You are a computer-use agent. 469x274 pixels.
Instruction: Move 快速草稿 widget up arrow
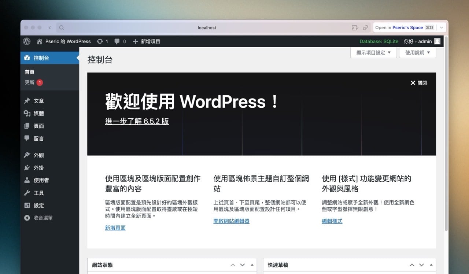point(412,265)
